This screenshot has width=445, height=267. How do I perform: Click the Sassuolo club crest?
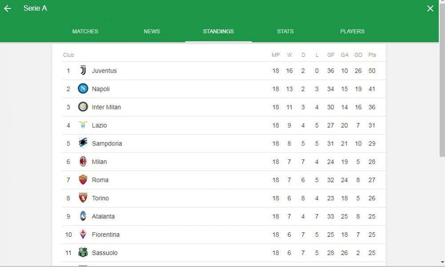(x=83, y=252)
